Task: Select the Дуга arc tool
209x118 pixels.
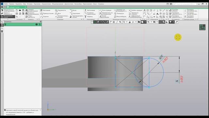Action: (58, 13)
